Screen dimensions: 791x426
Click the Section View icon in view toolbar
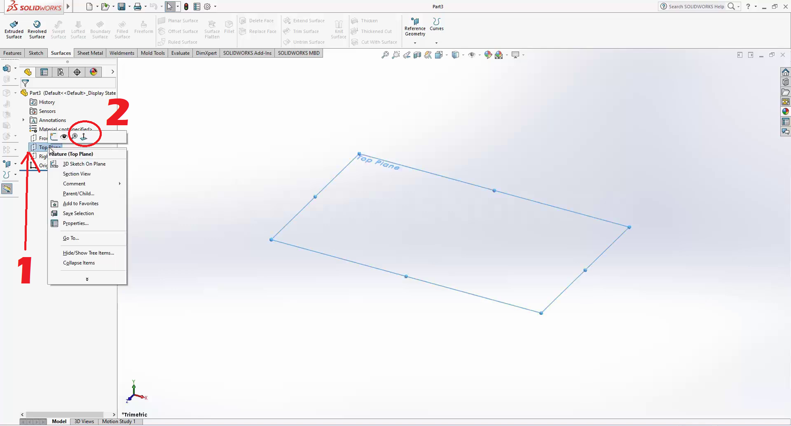coord(417,55)
